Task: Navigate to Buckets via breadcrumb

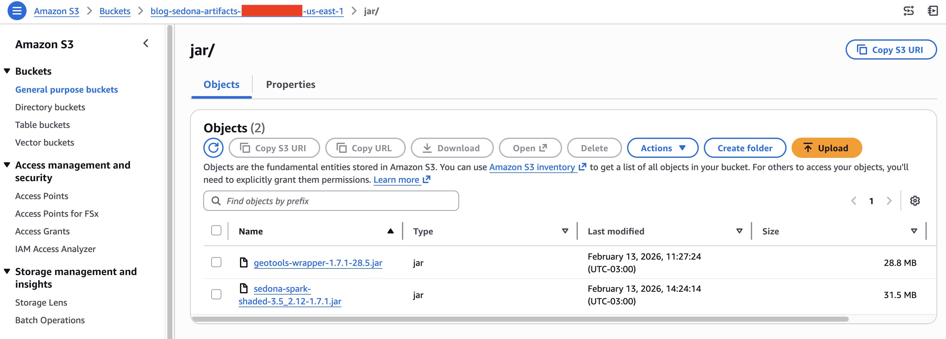Action: tap(115, 11)
